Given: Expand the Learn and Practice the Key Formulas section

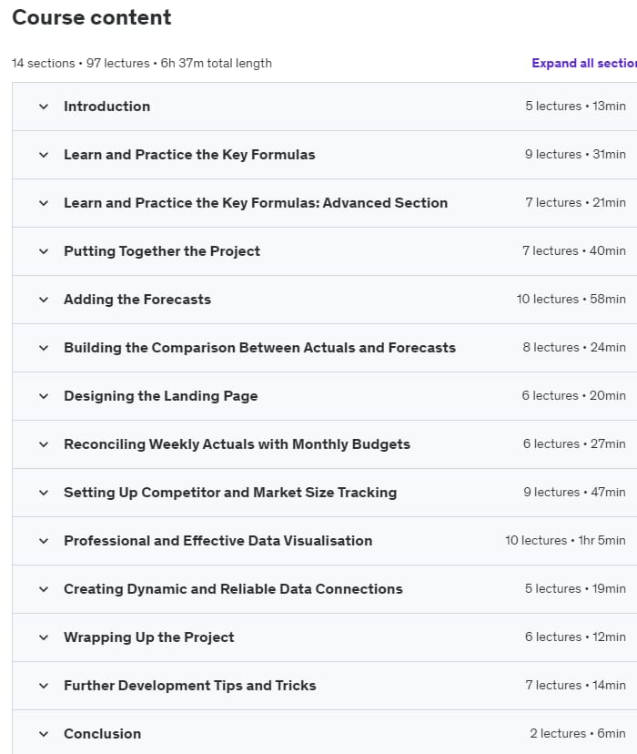Looking at the screenshot, I should tap(43, 154).
